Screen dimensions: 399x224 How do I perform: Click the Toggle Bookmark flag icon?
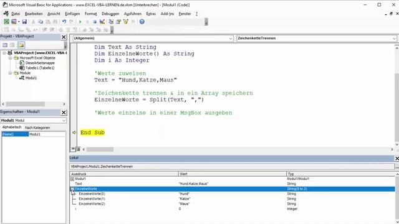click(x=84, y=30)
